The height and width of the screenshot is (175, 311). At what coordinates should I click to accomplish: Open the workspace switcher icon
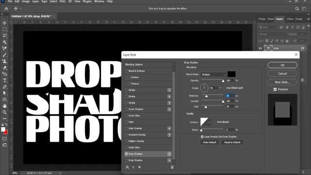304,9
